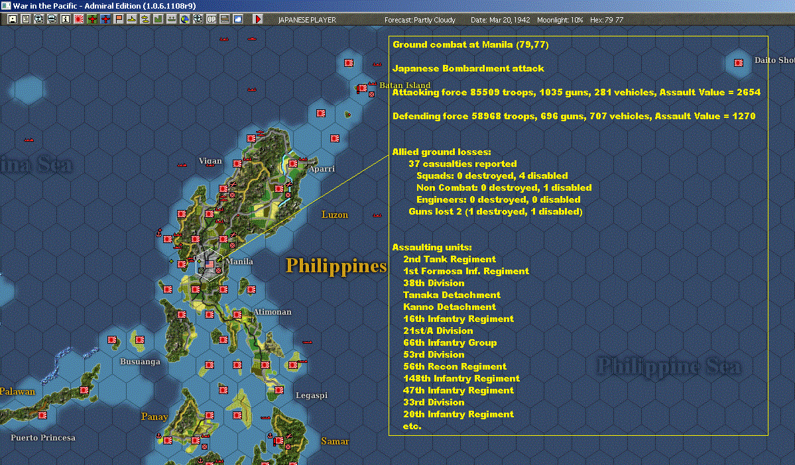Click '21st/A Division' in assaulting units
Image resolution: width=795 pixels, height=465 pixels.
tap(438, 331)
